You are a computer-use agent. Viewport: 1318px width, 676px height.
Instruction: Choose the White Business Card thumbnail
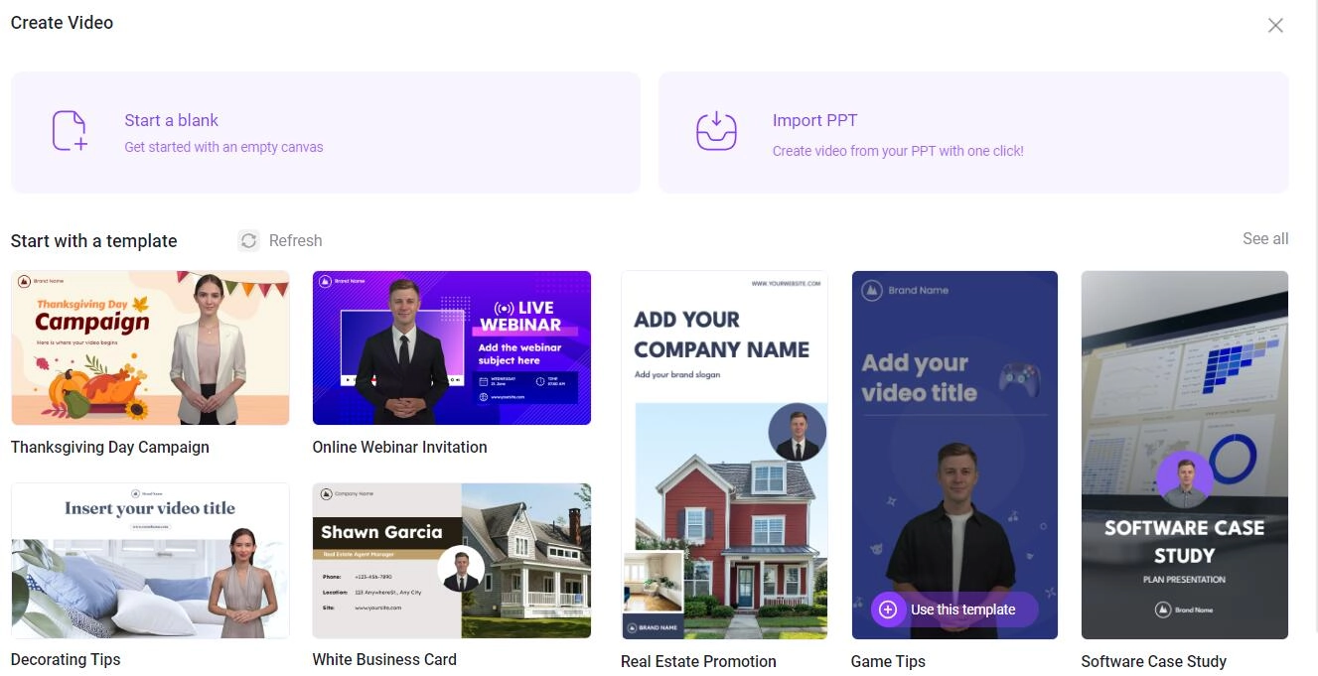coord(452,561)
